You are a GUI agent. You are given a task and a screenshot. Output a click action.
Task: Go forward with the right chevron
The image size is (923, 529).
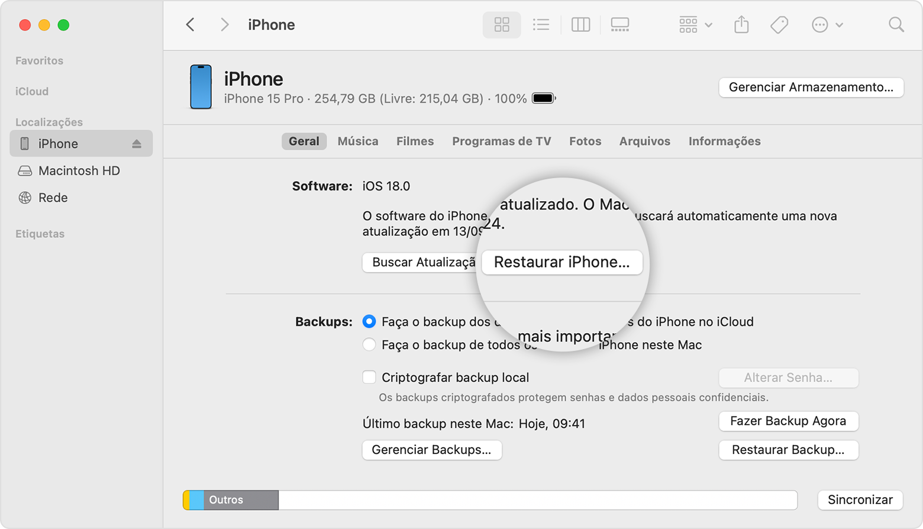point(224,24)
